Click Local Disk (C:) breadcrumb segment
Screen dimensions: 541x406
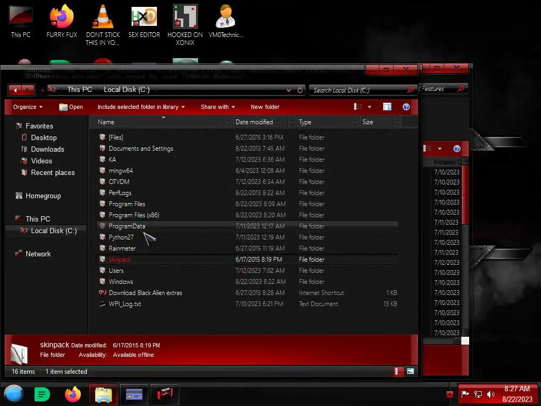pos(127,89)
